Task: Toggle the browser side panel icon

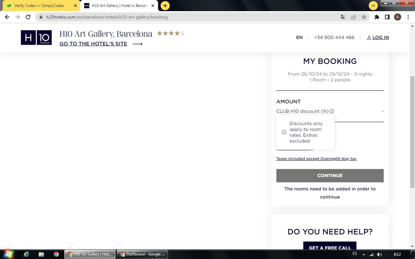Action: click(387, 17)
